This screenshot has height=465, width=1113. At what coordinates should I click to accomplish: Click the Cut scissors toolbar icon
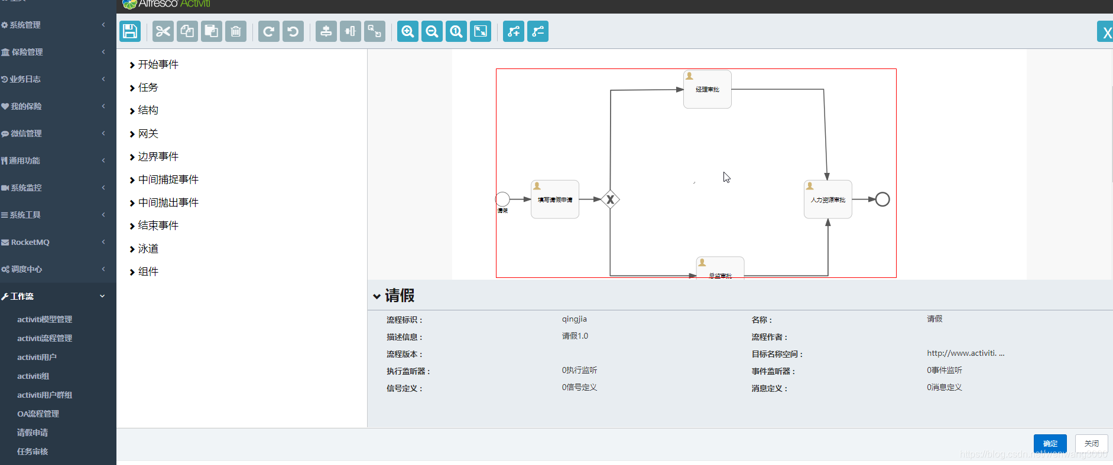(x=163, y=31)
